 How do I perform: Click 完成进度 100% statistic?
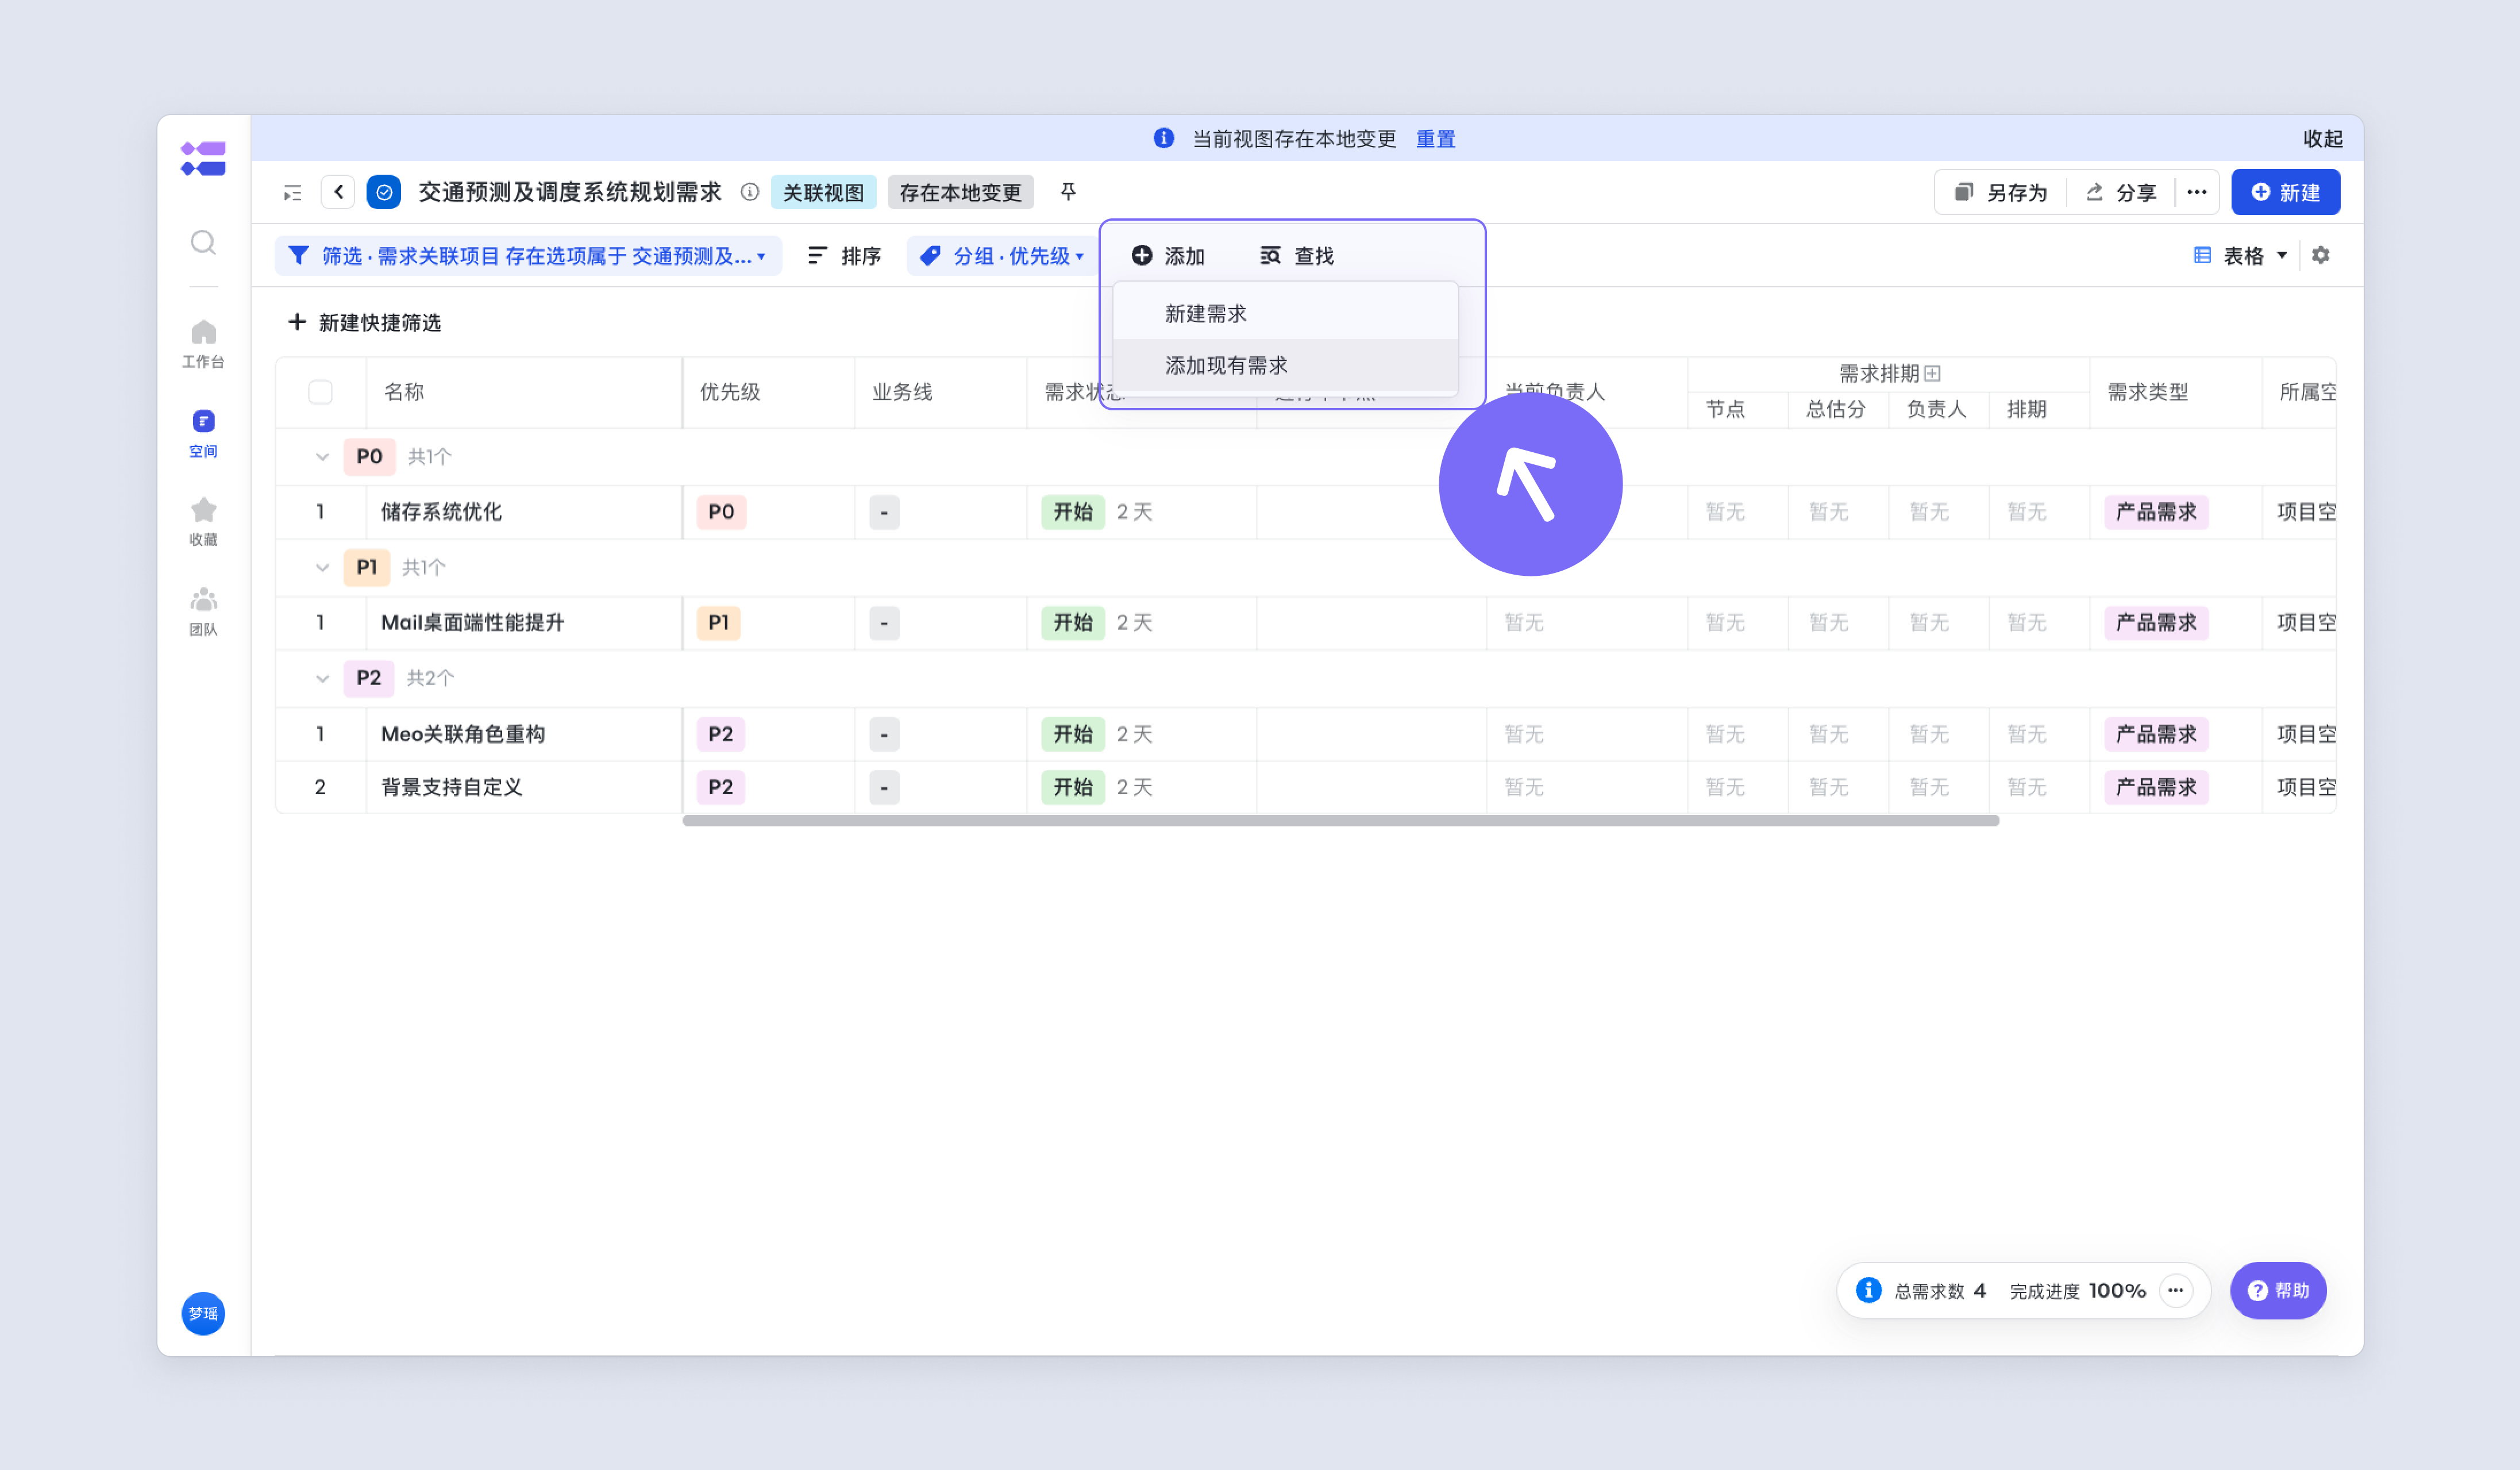2077,1290
